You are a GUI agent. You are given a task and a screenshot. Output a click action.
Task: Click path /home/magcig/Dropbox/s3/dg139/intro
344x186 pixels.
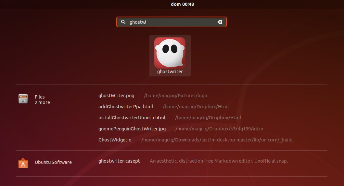click(219, 129)
